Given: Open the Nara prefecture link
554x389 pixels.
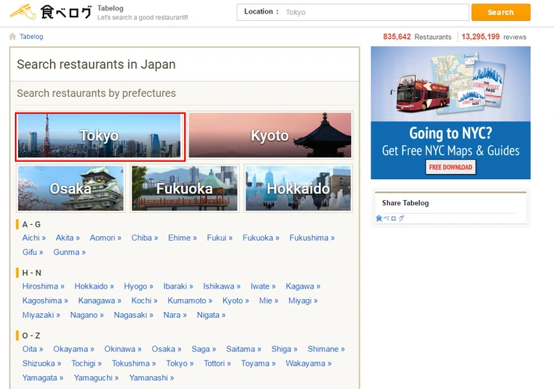Looking at the screenshot, I should pos(175,315).
